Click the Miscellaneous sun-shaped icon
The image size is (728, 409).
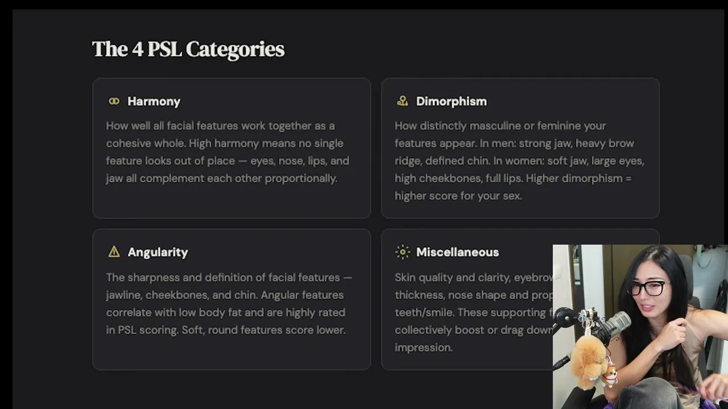point(403,252)
